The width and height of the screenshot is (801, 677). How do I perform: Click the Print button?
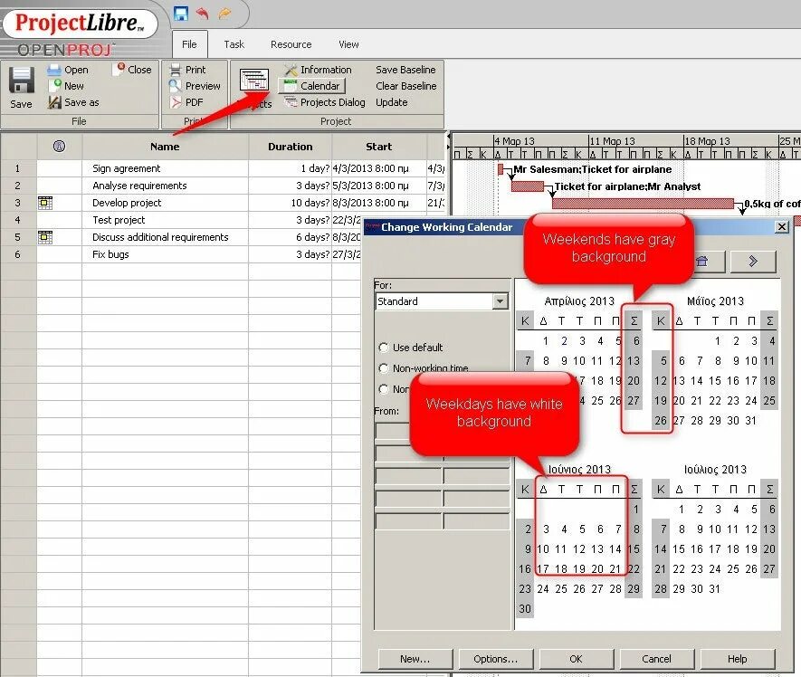tap(188, 70)
